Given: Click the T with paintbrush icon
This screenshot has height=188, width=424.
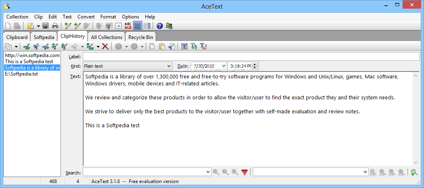Looking at the screenshot, I should [x=203, y=46].
